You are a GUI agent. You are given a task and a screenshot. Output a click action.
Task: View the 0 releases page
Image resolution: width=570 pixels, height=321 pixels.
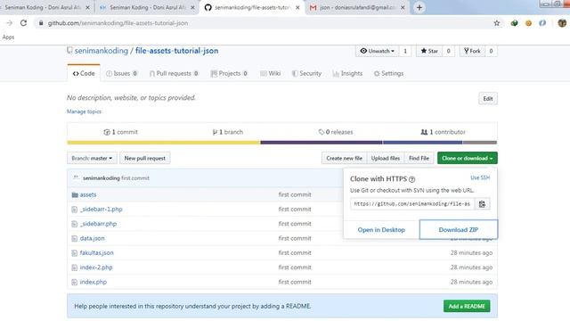pyautogui.click(x=336, y=132)
